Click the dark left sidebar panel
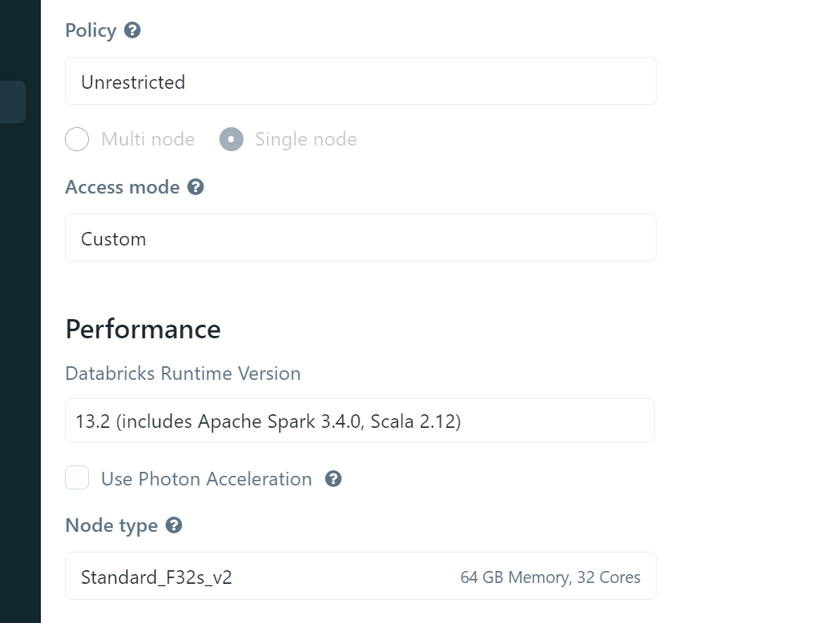This screenshot has width=824, height=623. pyautogui.click(x=20, y=320)
